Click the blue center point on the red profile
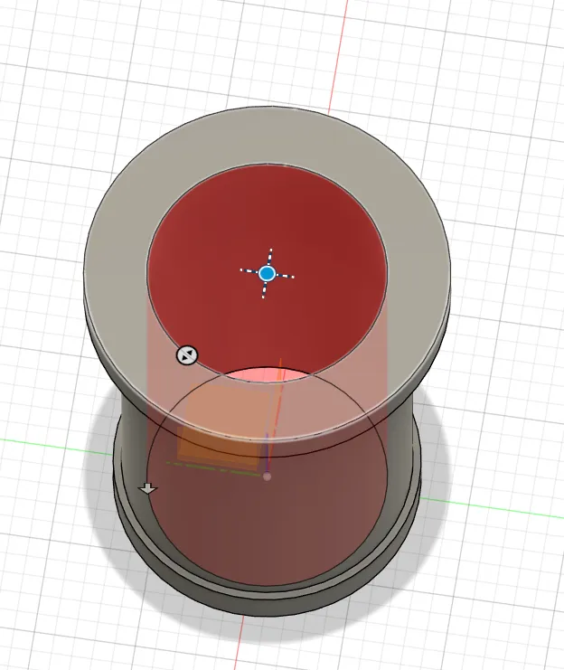This screenshot has width=564, height=670. pyautogui.click(x=267, y=273)
